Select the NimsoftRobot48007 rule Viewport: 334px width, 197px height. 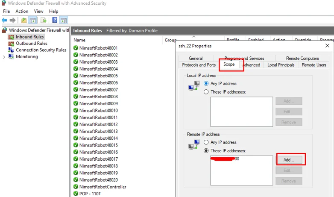click(98, 90)
